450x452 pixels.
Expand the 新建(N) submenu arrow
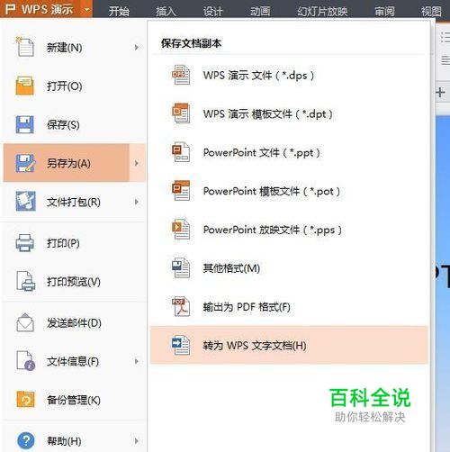(x=137, y=48)
